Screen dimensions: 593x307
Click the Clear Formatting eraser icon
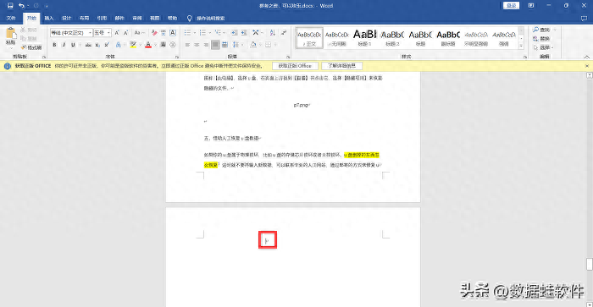click(x=154, y=33)
